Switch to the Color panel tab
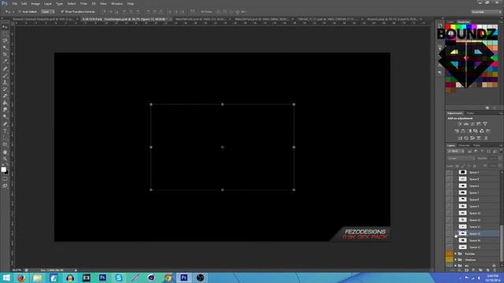 [x=450, y=22]
